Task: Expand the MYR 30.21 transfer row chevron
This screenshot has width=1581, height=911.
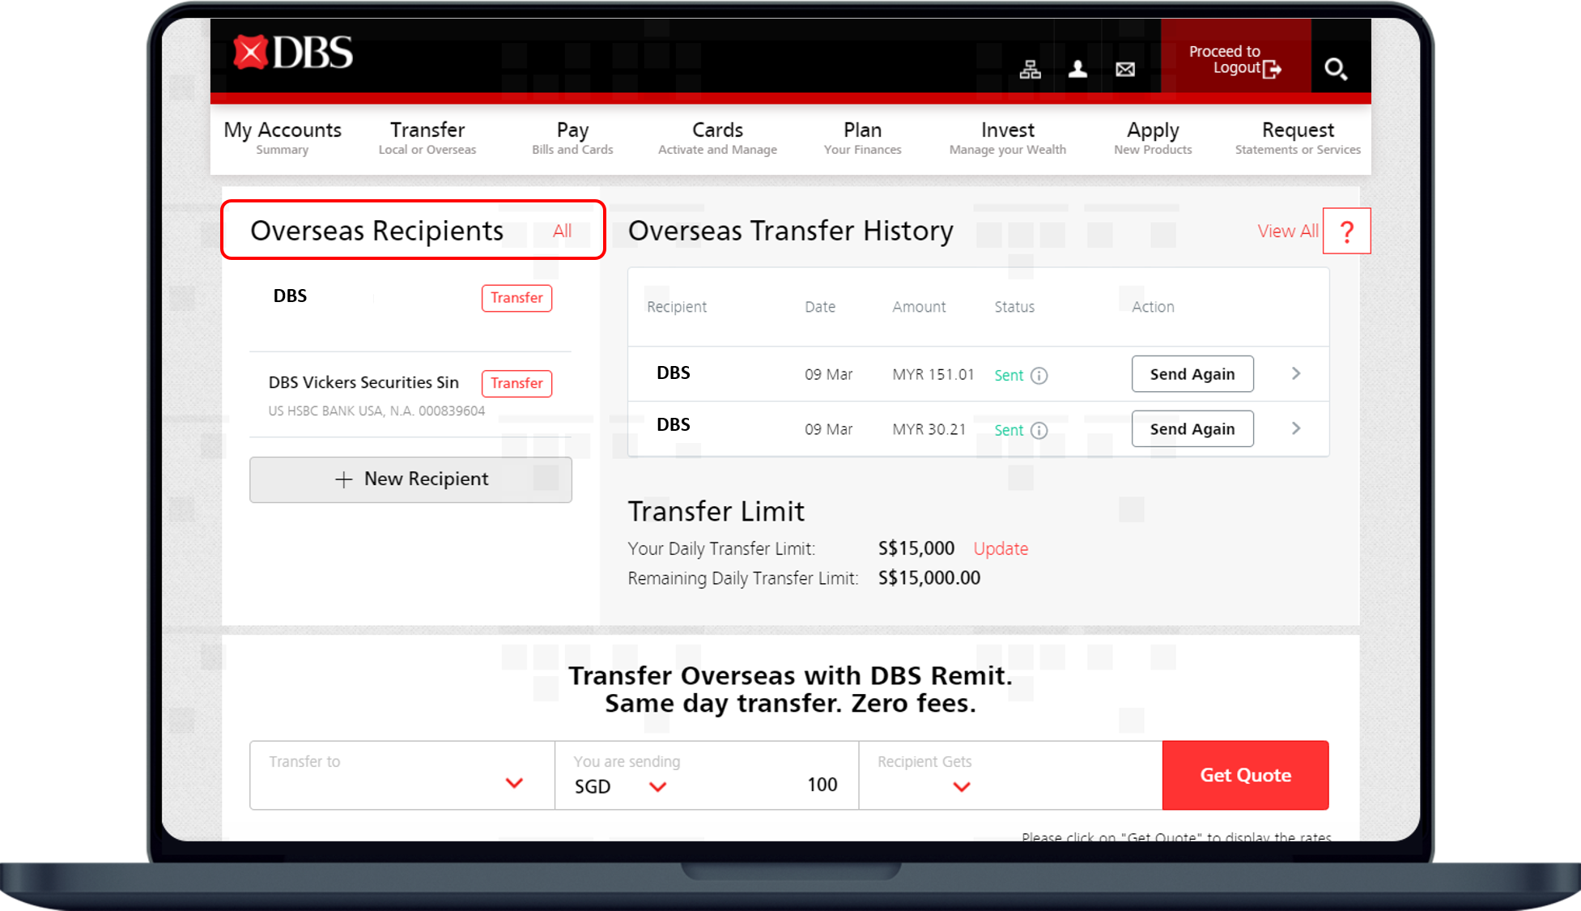Action: (x=1296, y=428)
